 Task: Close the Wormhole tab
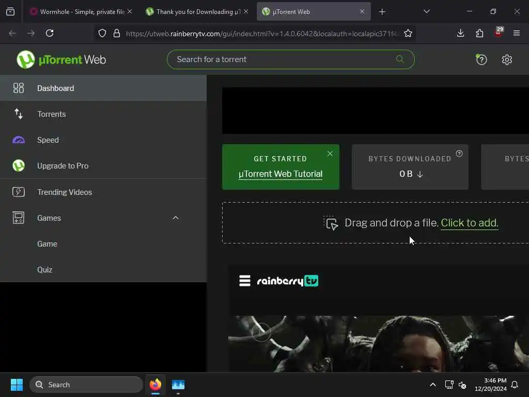tap(130, 11)
